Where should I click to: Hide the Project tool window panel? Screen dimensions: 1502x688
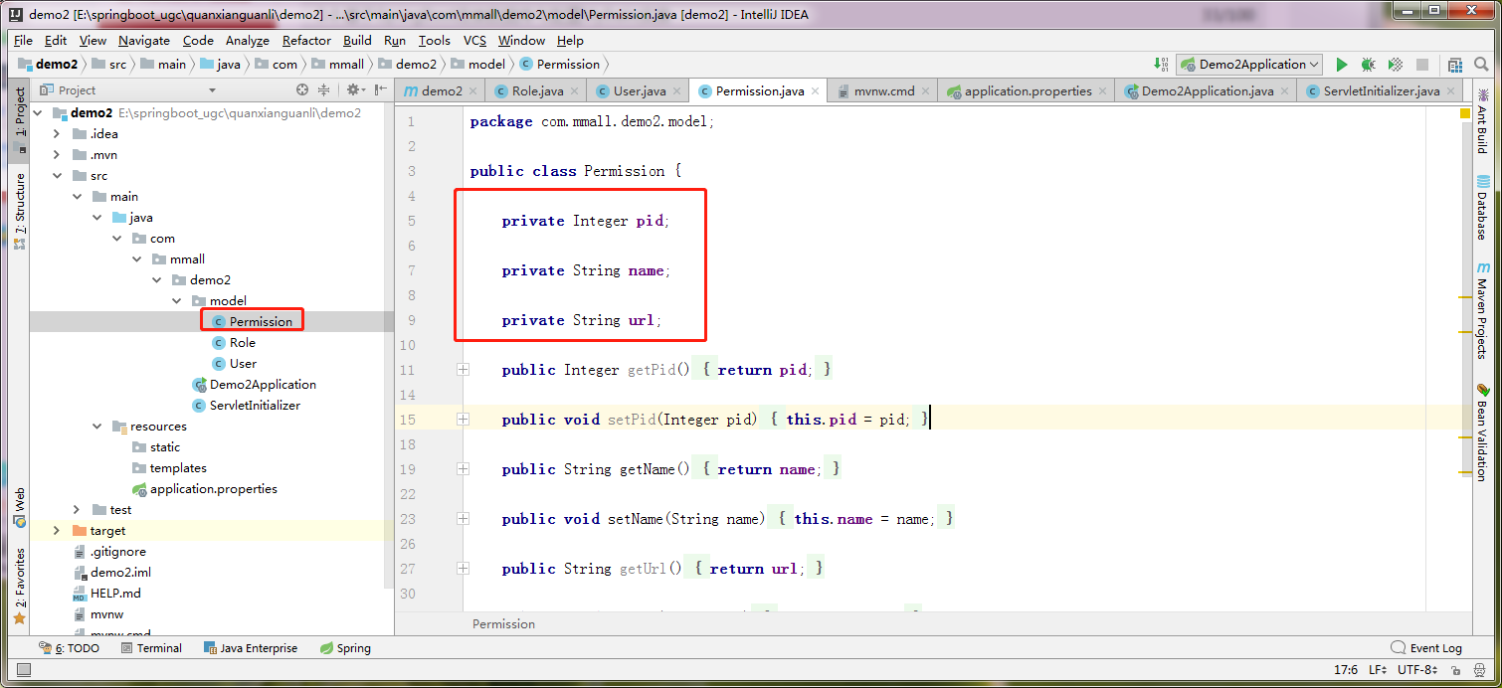[x=379, y=89]
